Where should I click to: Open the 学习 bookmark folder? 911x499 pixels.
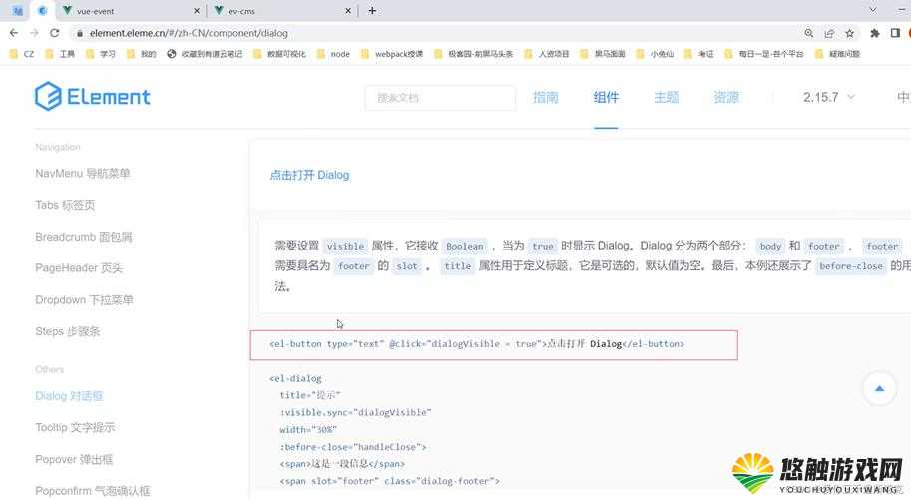[x=100, y=54]
